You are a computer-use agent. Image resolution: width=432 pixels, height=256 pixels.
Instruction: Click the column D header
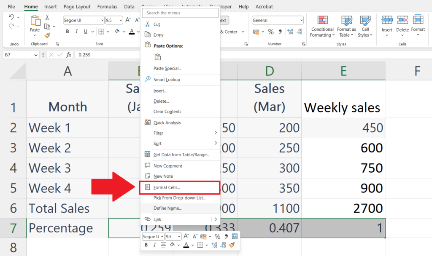click(x=269, y=71)
